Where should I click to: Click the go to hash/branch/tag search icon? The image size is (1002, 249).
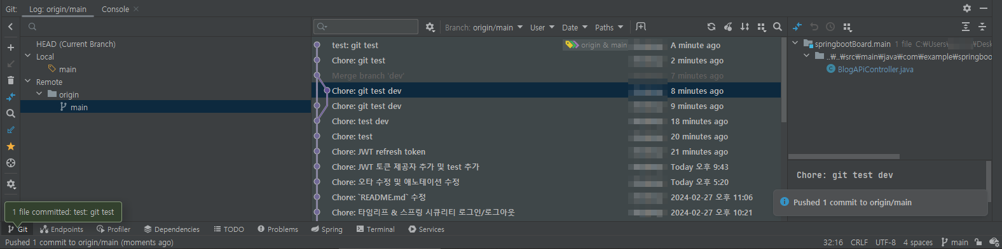[778, 27]
